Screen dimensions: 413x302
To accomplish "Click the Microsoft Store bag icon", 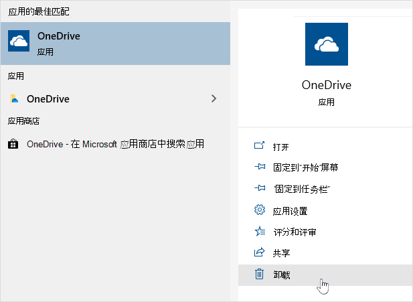I will [x=13, y=144].
